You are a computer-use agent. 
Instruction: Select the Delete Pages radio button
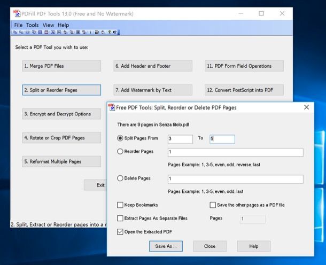click(x=120, y=178)
